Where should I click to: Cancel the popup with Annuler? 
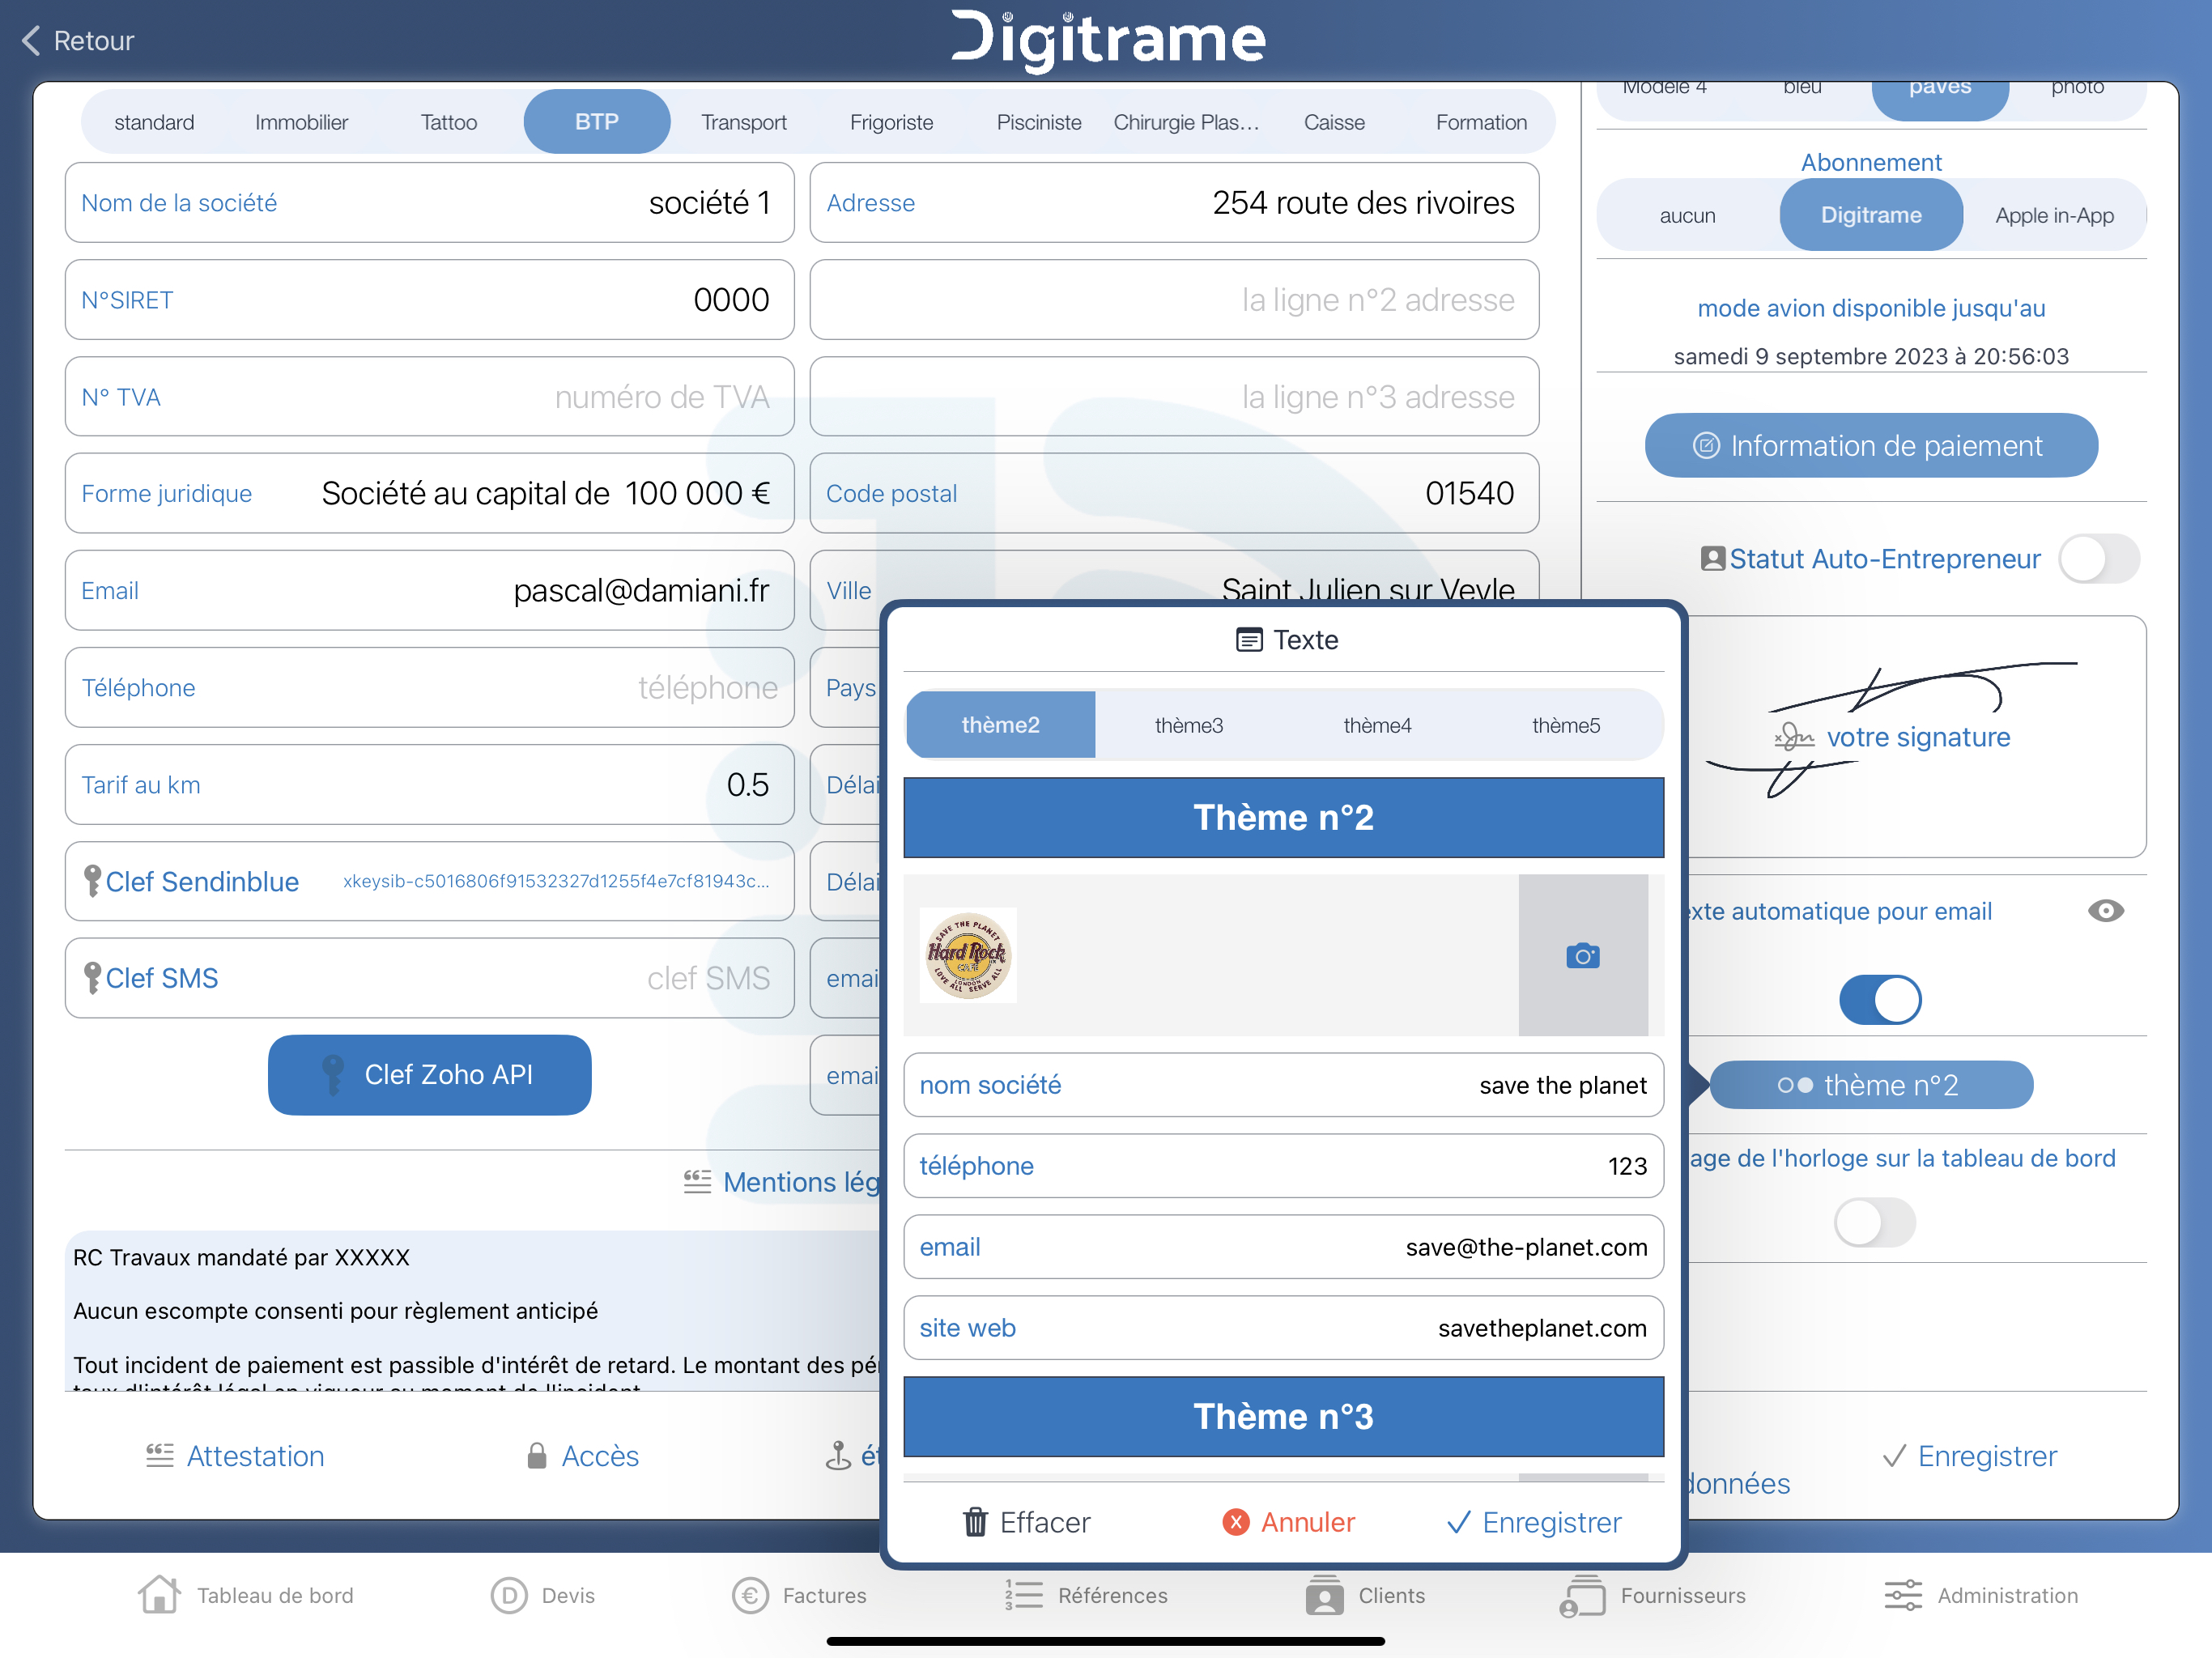1288,1522
